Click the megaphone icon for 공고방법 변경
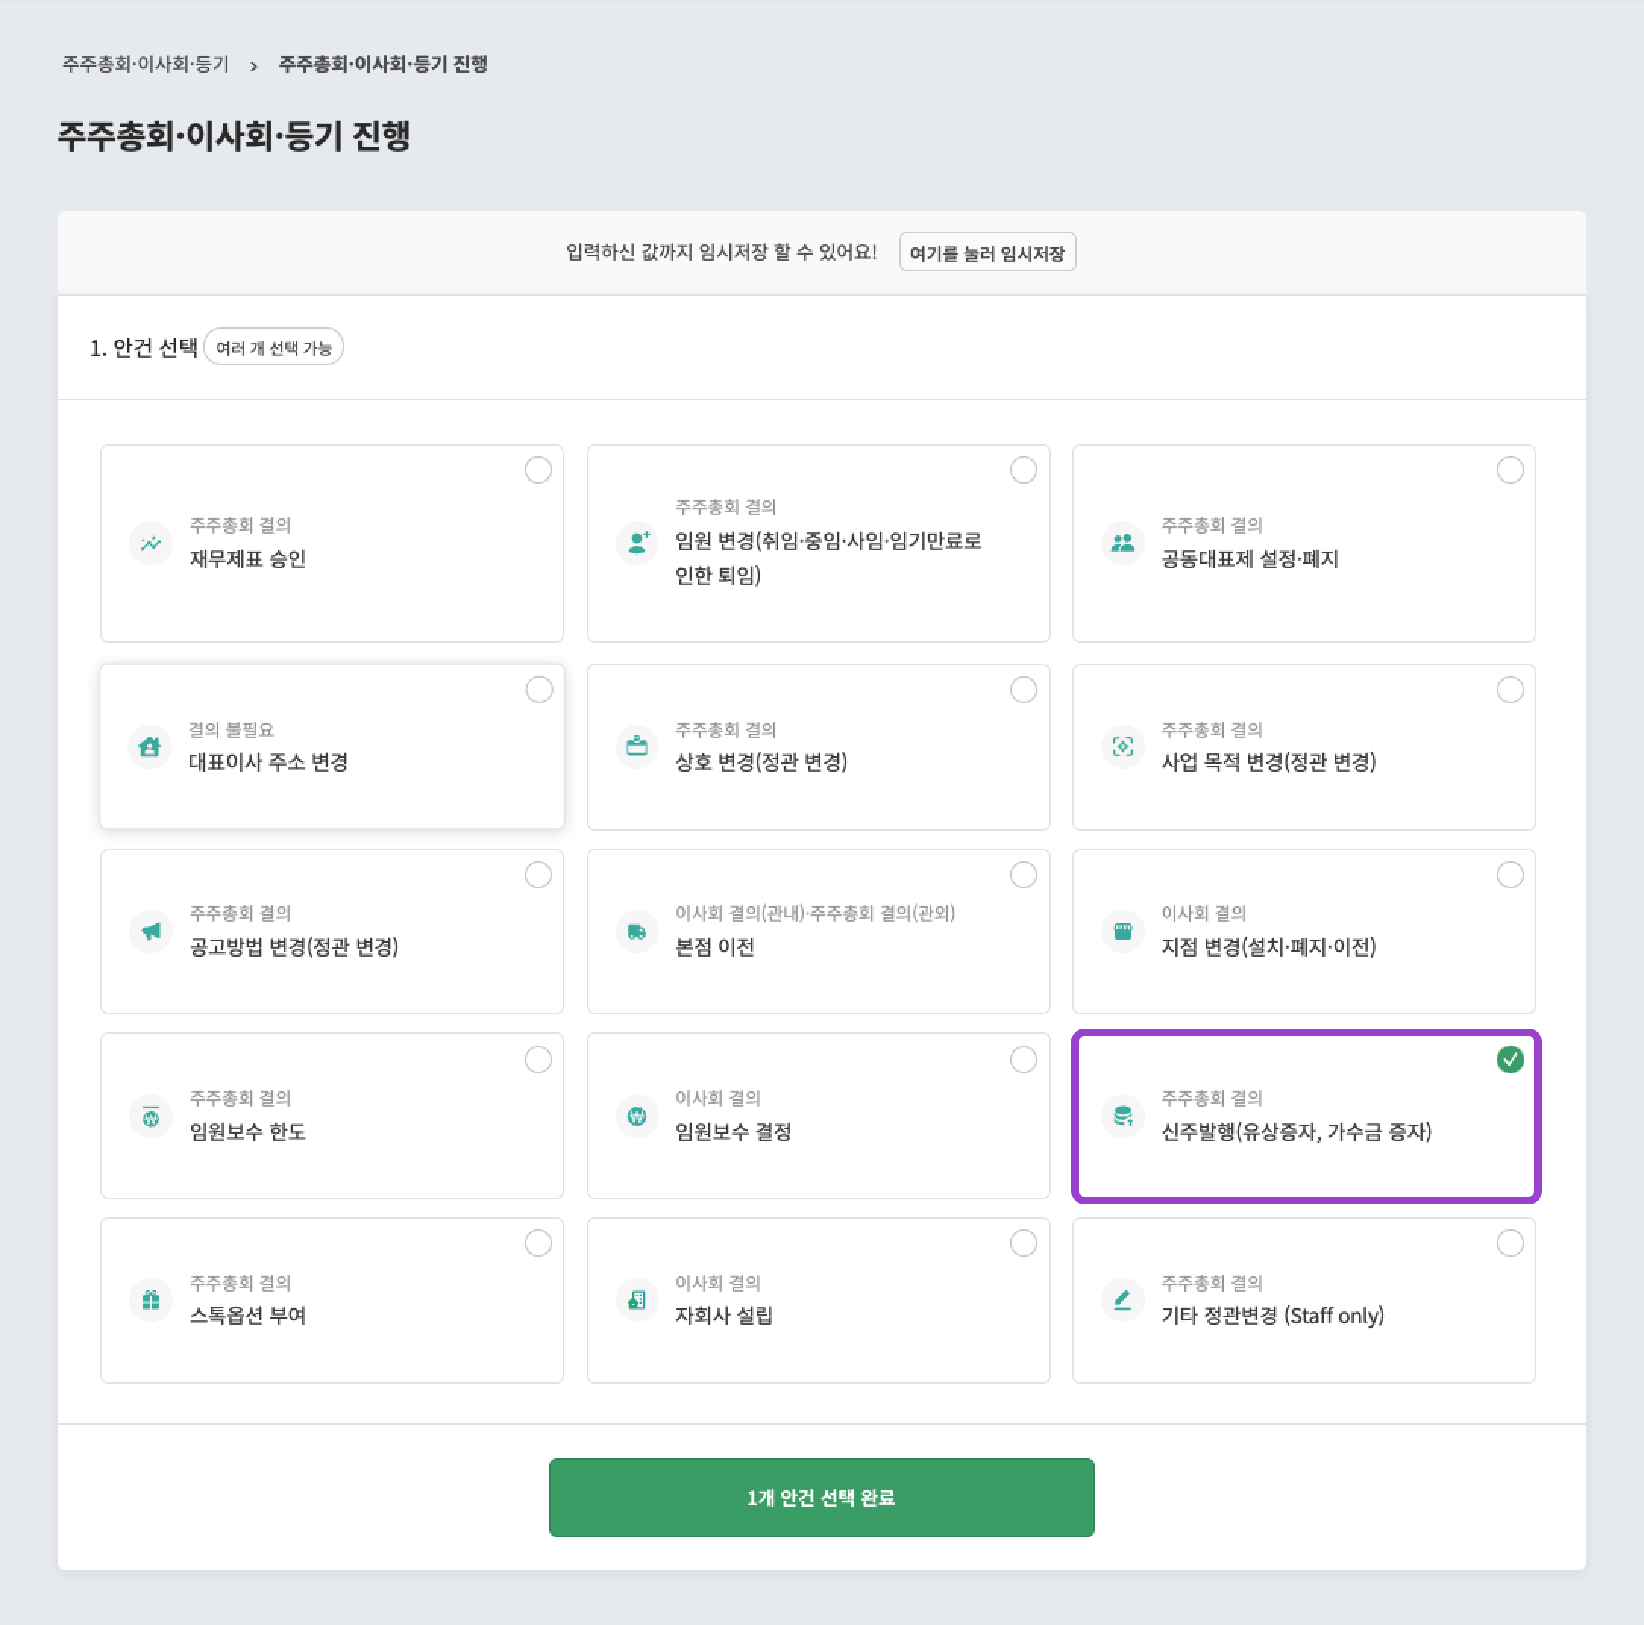Screen dimensions: 1644x1625 coord(151,931)
